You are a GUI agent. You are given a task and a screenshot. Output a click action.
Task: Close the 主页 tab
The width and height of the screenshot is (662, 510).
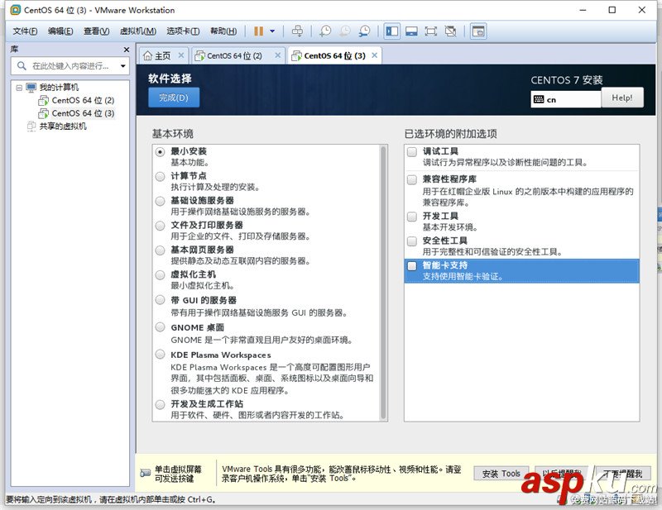tap(181, 55)
